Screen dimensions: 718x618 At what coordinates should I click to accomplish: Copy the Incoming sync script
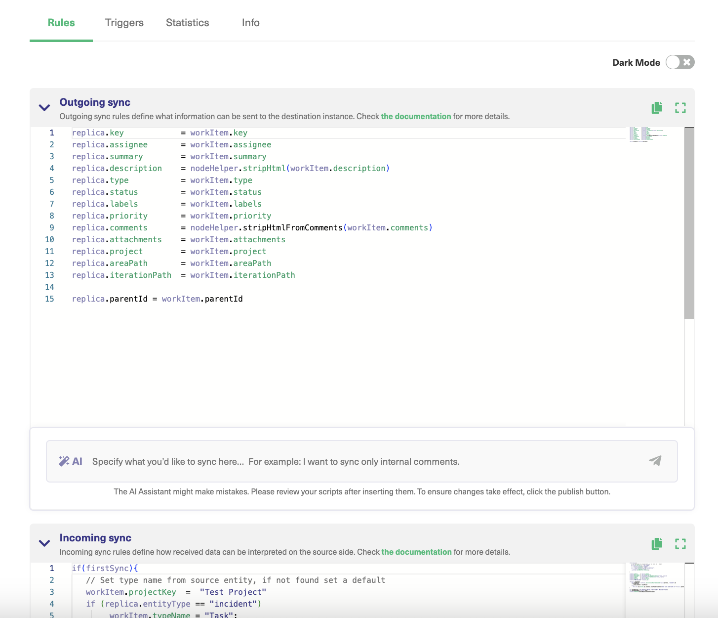(657, 544)
